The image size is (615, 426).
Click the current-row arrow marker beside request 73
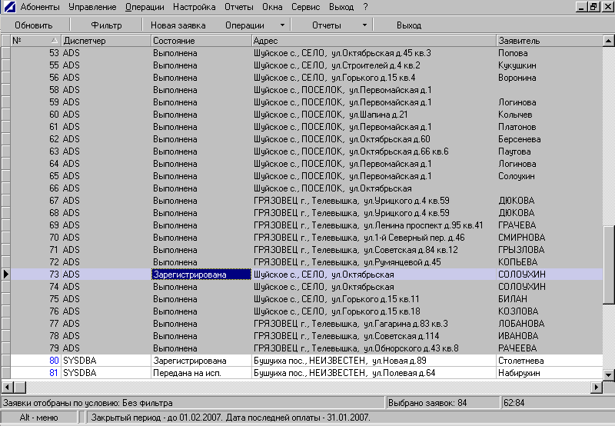click(x=6, y=275)
